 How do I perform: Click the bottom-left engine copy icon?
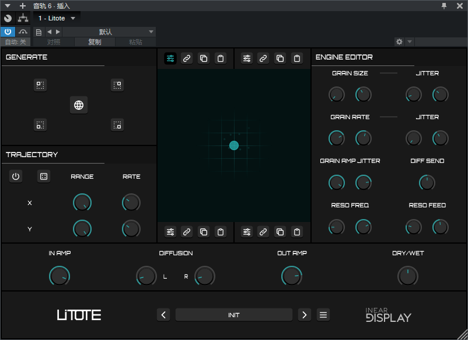pos(204,232)
